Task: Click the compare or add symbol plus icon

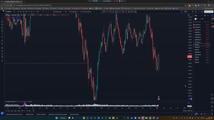Action: click(14, 12)
